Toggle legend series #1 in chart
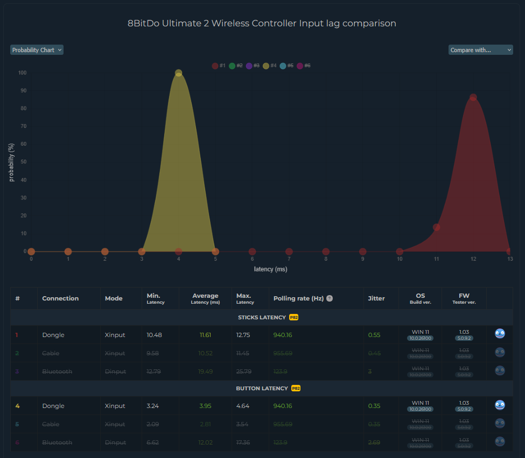525x458 pixels. tap(219, 66)
